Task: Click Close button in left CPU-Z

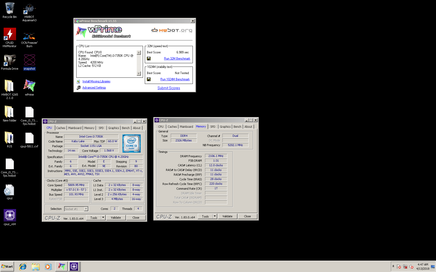Action: (x=136, y=218)
